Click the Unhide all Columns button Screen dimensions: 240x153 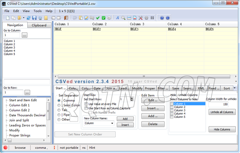[x=222, y=112]
